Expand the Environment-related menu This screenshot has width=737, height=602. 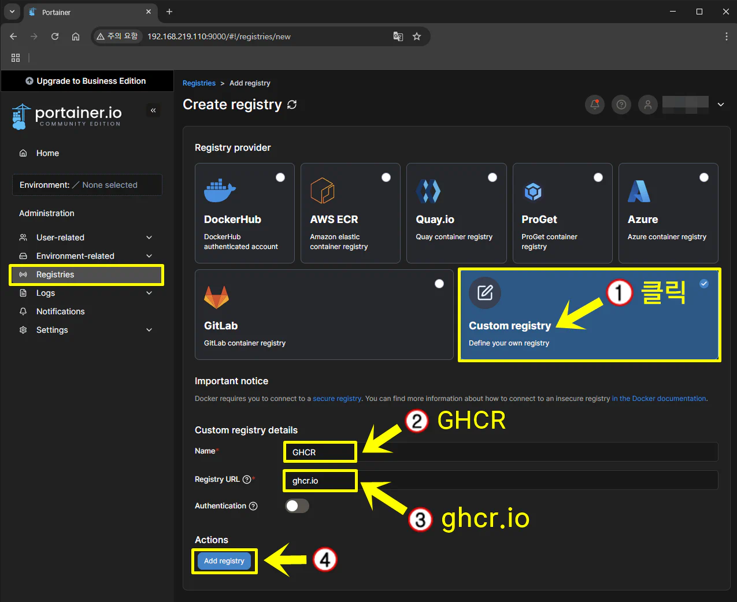(87, 256)
